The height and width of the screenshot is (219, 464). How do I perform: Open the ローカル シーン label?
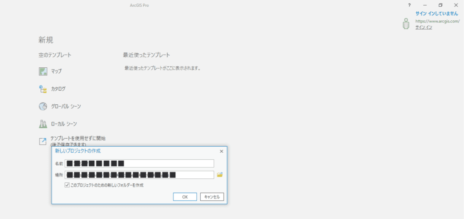[x=64, y=124]
